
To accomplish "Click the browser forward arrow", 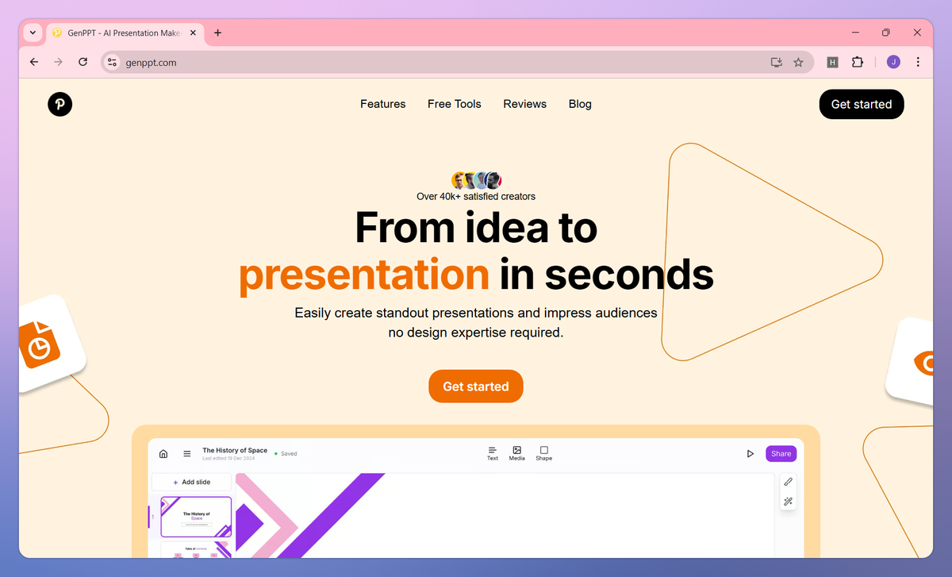I will tap(58, 62).
